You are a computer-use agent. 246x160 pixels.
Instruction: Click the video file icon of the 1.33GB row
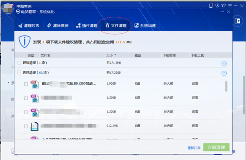[35, 98]
